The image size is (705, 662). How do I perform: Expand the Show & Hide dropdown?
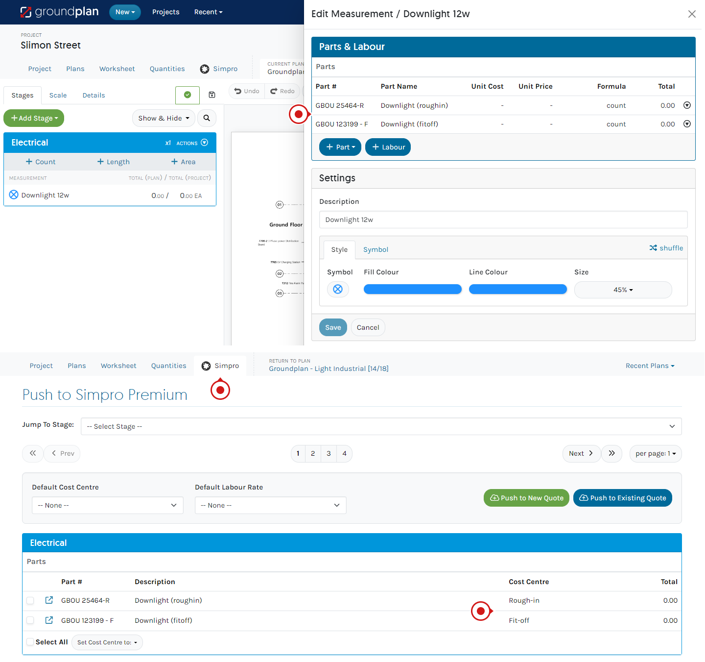coord(164,118)
